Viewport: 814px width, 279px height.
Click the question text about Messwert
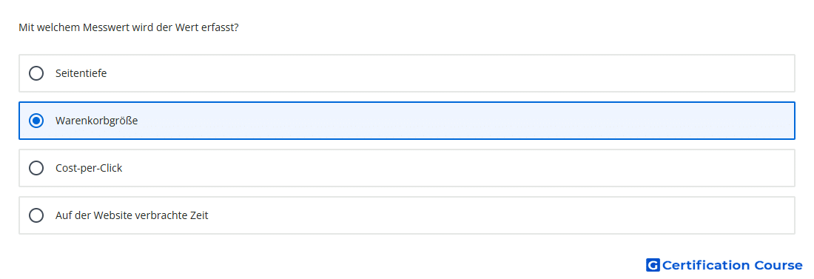pyautogui.click(x=129, y=27)
